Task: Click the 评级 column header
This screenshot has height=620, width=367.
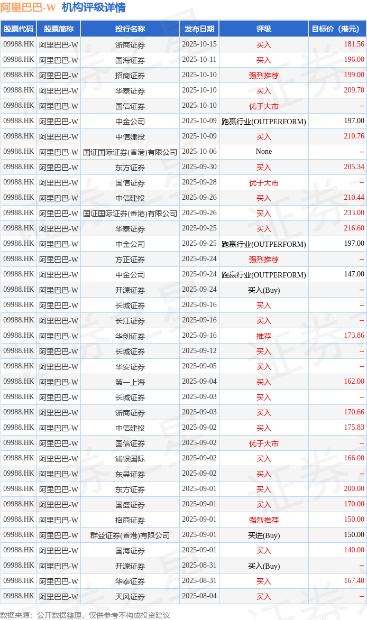Action: pos(264,29)
